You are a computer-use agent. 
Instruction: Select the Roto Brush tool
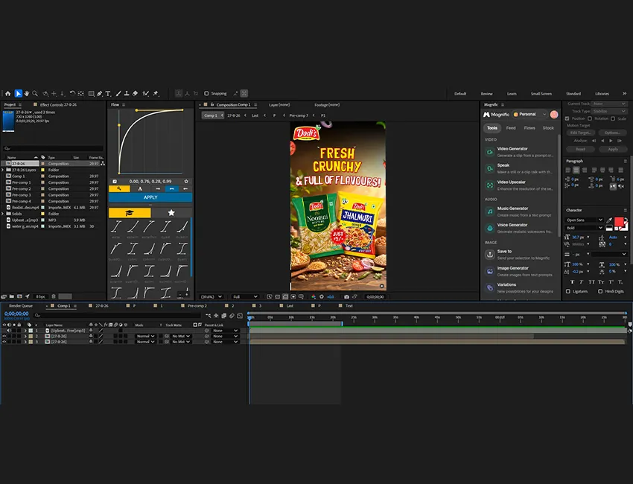pos(146,94)
